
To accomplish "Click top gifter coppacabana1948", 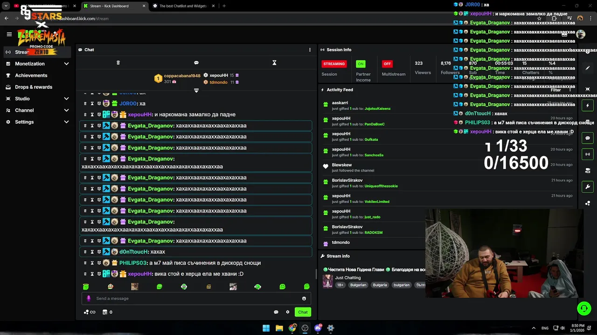I will [182, 76].
